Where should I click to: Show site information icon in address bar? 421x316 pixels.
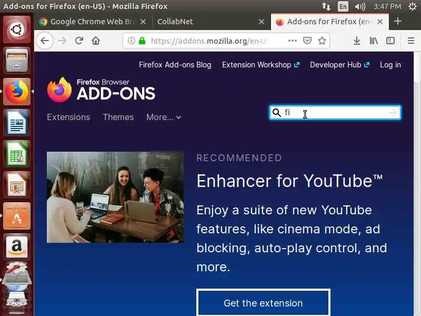click(131, 41)
